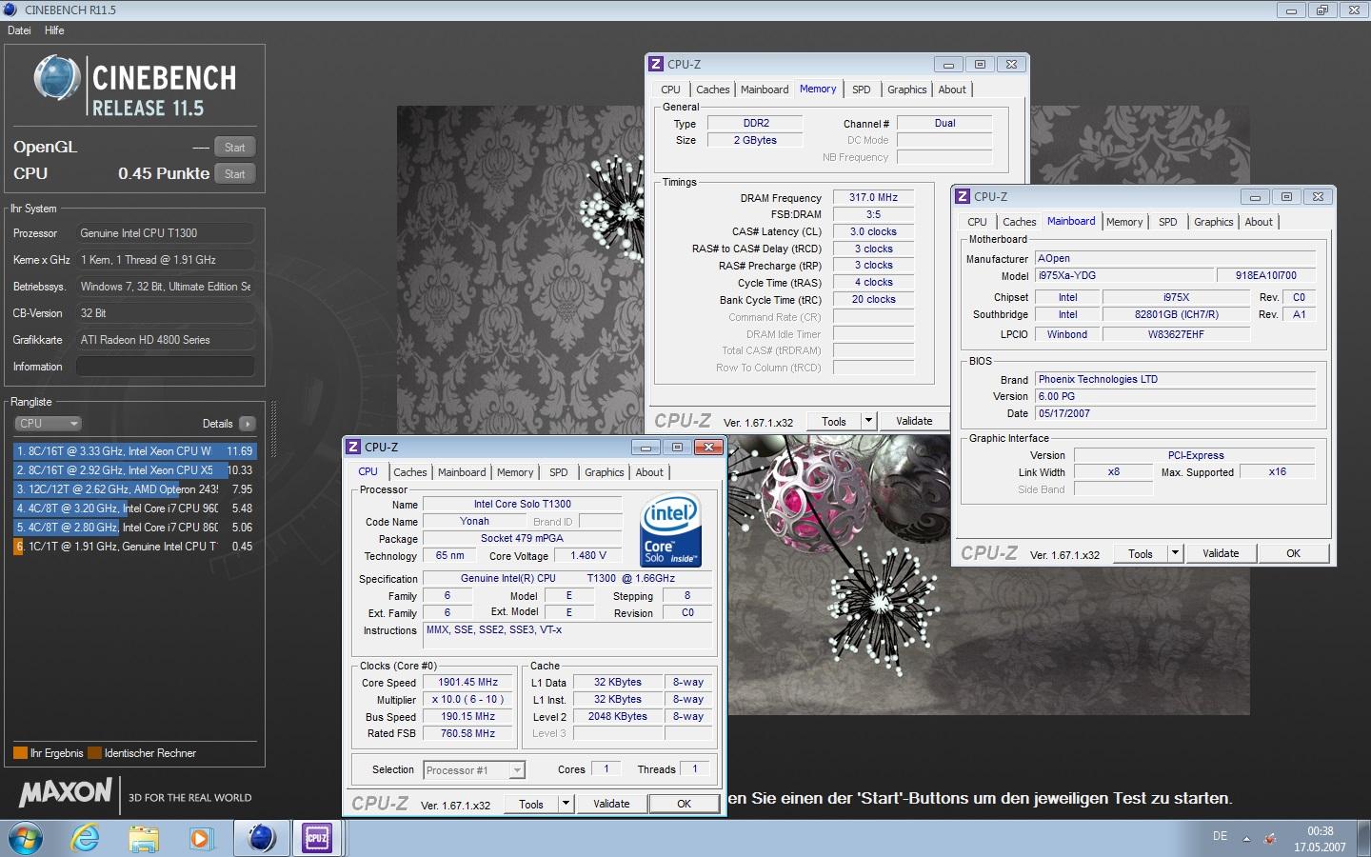Screen dimensions: 1371x857
Task: Click the mainboard Model value i975Xa-YDG
Action: tap(1123, 275)
